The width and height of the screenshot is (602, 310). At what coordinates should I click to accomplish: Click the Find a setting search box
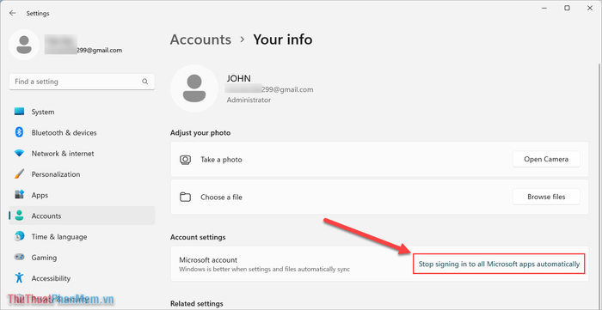[x=82, y=82]
